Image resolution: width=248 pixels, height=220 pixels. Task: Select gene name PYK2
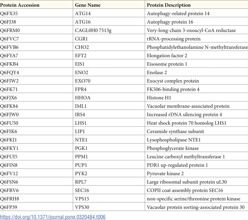(x=81, y=173)
